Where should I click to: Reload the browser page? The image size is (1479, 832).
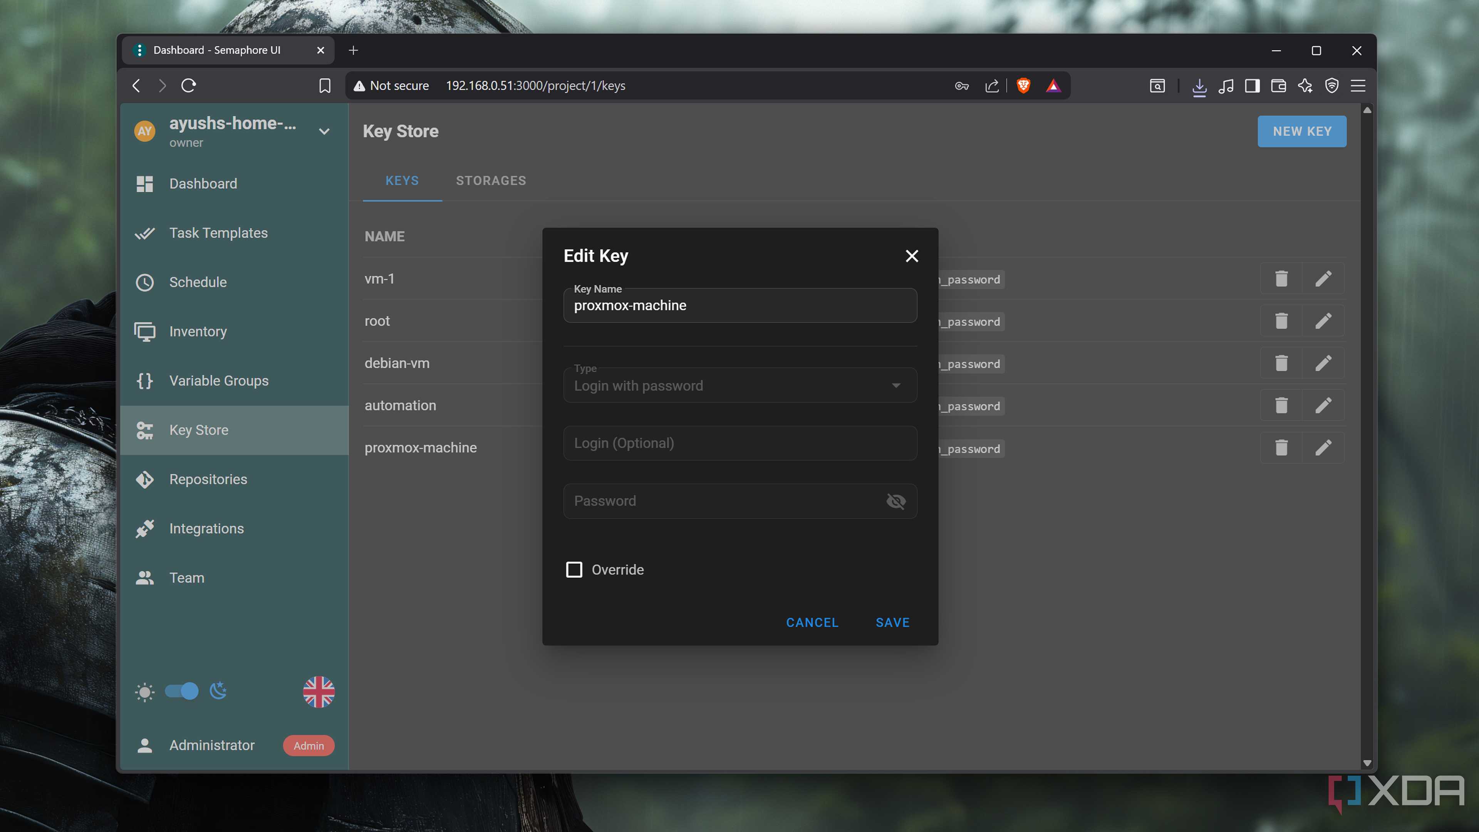coord(188,86)
